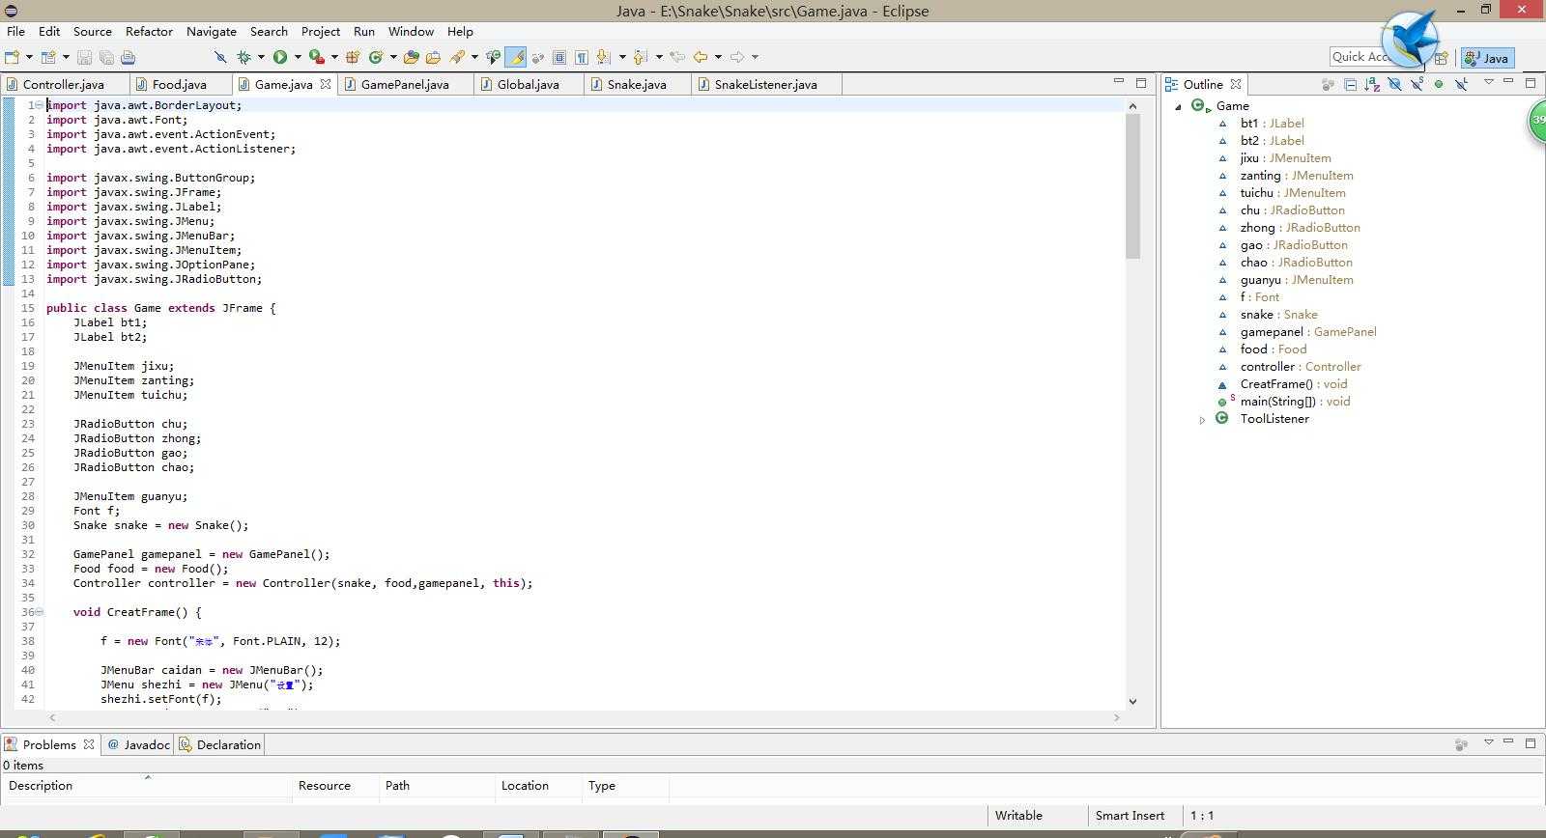Click the Forward navigation arrow icon

(737, 57)
